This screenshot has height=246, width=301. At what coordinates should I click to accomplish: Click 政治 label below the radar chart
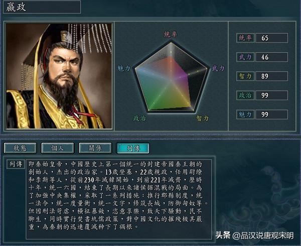click(x=140, y=118)
